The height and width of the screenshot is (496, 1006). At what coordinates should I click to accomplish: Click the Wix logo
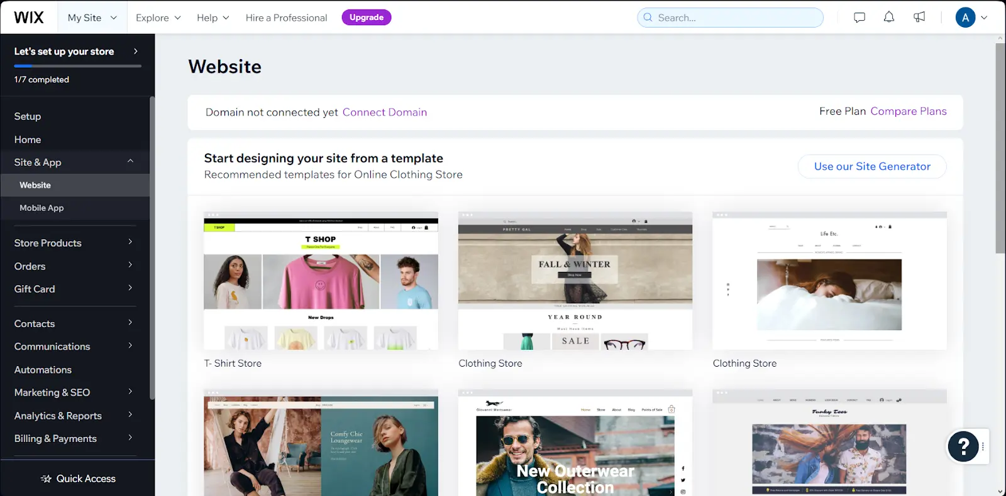(x=29, y=18)
